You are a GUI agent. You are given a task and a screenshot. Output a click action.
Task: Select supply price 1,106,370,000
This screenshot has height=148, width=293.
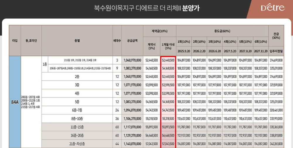point(132,119)
